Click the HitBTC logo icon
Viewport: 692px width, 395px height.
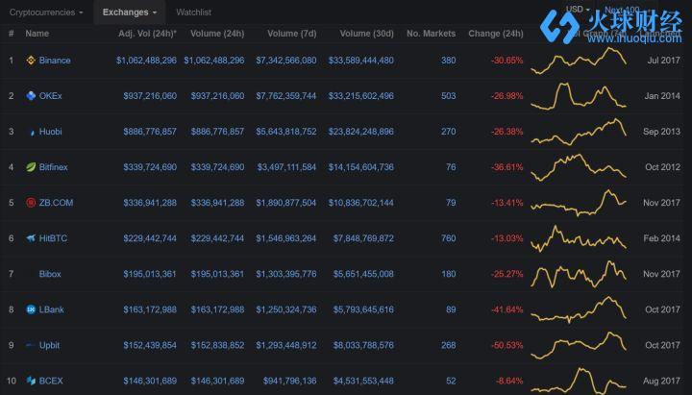[x=31, y=238]
